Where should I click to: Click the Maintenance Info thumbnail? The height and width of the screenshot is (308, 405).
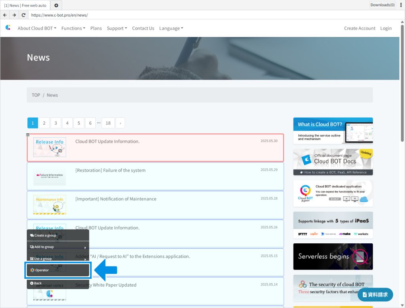(x=49, y=205)
